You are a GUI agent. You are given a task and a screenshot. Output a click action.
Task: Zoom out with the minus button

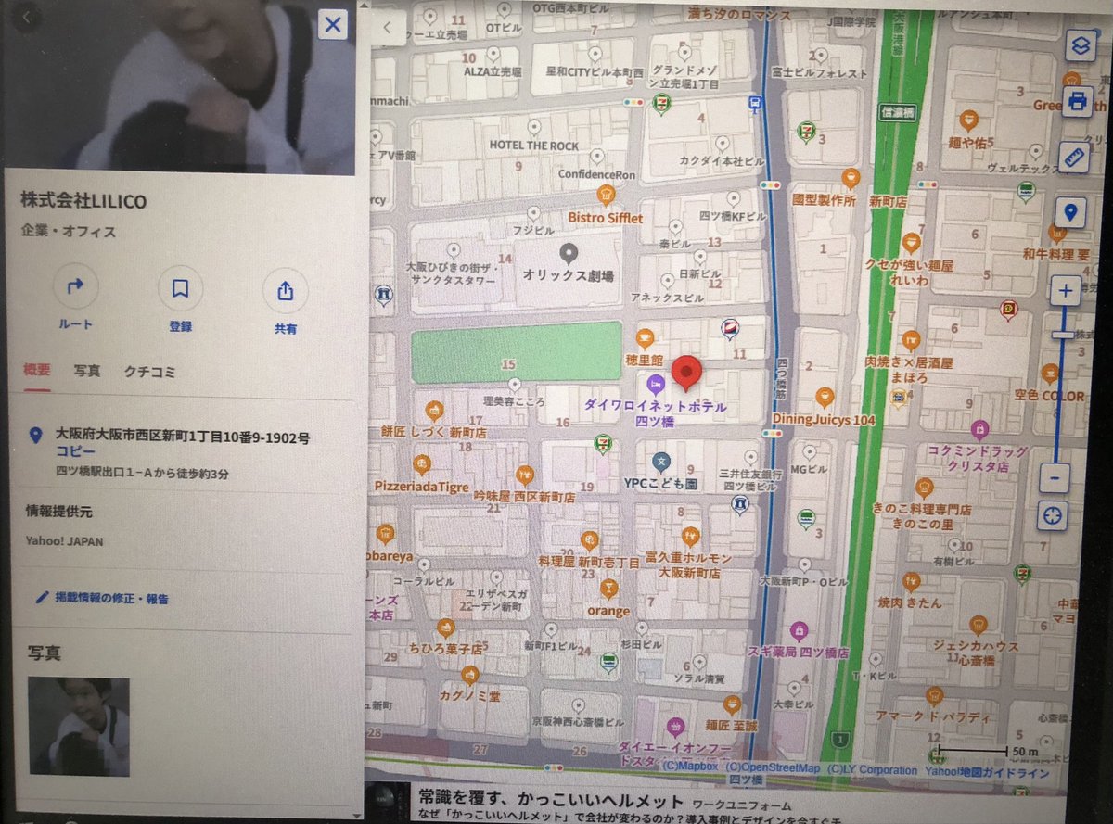pos(1055,478)
